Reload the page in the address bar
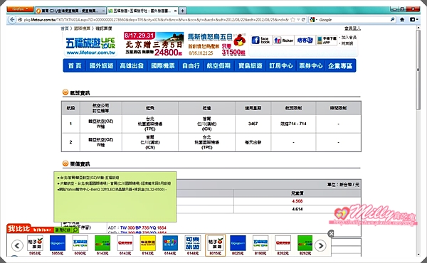This screenshot has height=263, width=427. coord(303,20)
